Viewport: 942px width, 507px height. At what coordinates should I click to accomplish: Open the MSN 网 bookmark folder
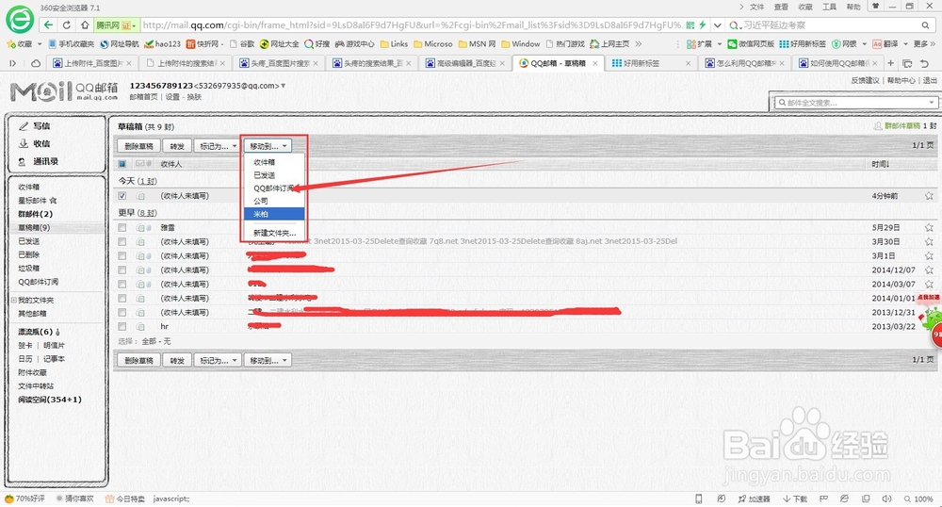coord(477,44)
